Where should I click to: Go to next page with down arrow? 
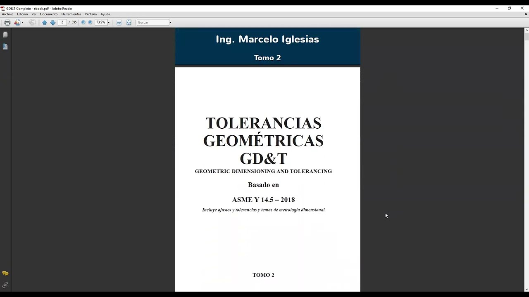(53, 22)
